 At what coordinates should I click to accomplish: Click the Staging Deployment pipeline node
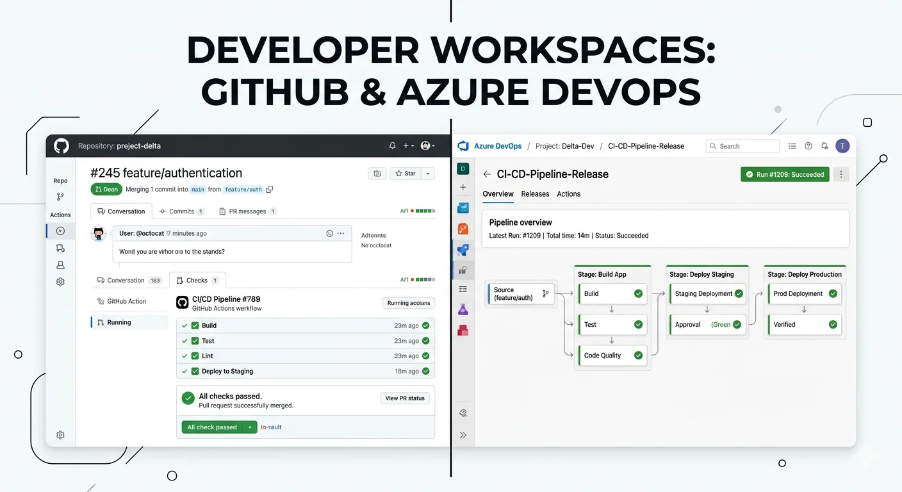coord(707,294)
